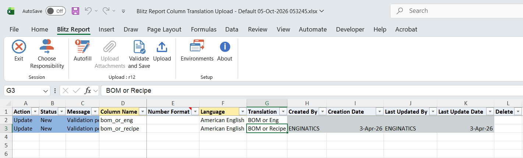This screenshot has width=523, height=158.
Task: Open the Last Update Date filter dropdown
Action: 490,111
